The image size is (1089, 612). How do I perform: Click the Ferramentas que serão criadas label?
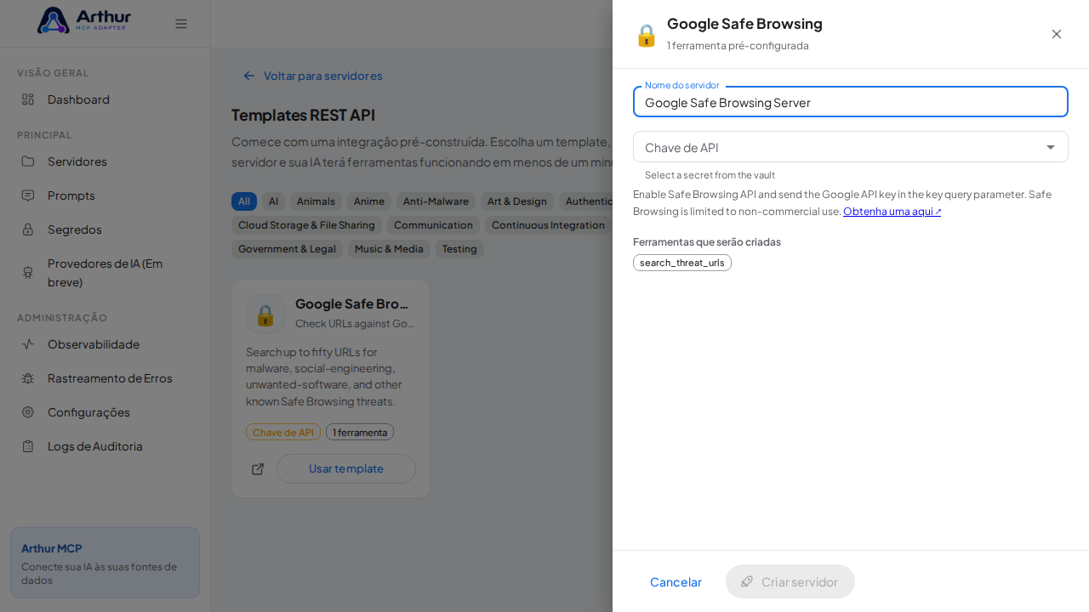(x=707, y=242)
